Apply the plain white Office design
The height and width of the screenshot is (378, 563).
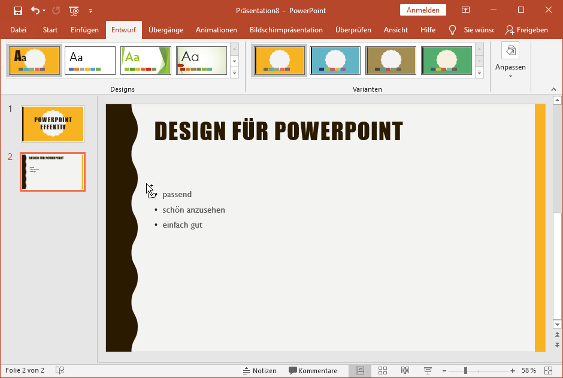(x=90, y=61)
